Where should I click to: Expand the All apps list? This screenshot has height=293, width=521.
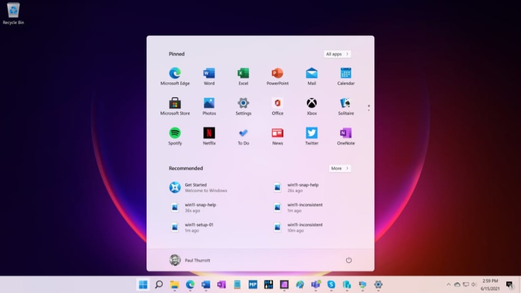[337, 54]
